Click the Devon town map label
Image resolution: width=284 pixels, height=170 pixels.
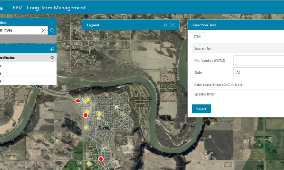tap(104, 128)
